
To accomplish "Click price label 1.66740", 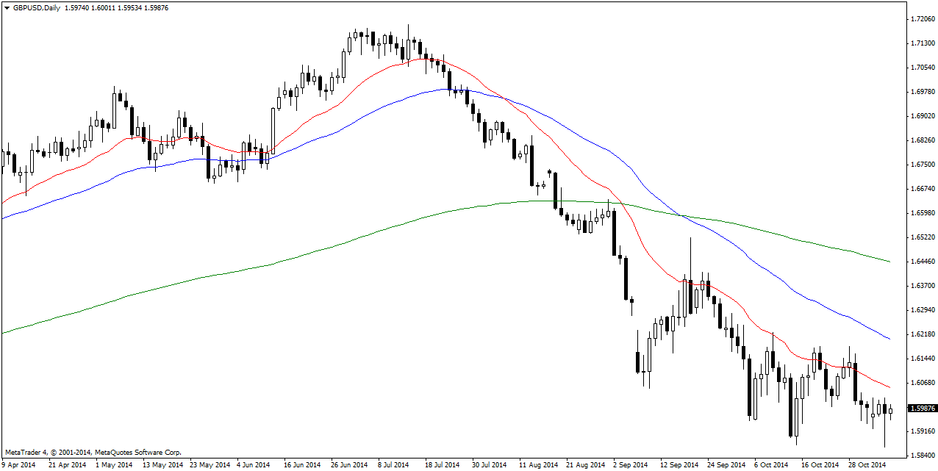I will [x=923, y=188].
